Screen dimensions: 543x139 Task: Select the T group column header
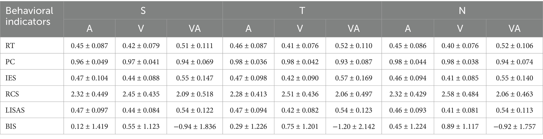(x=302, y=11)
